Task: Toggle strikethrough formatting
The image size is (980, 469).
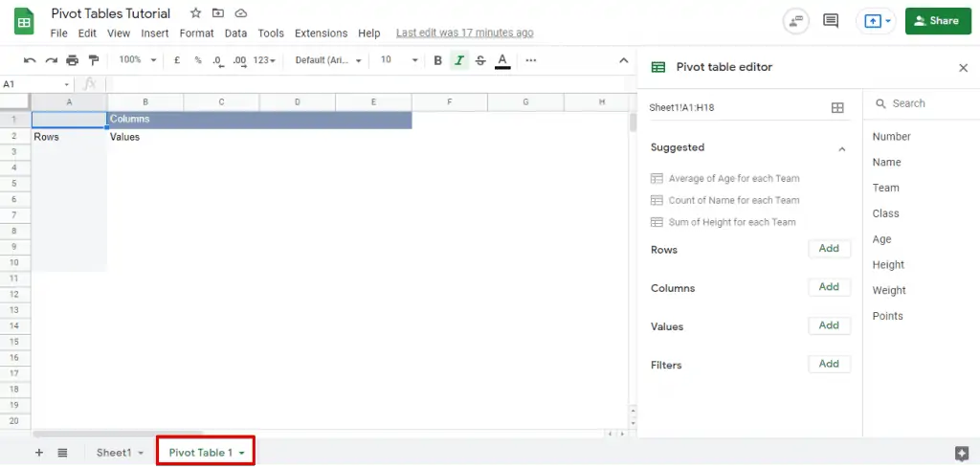Action: 480,60
